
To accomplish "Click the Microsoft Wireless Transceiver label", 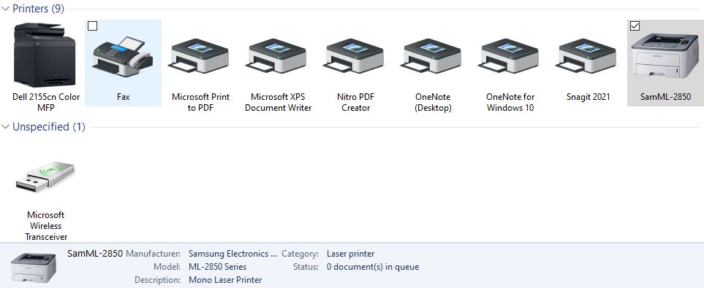I will 46,226.
